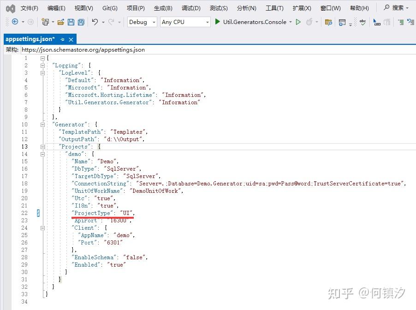Close the appsettings.json tab
The image size is (416, 310).
coord(71,40)
